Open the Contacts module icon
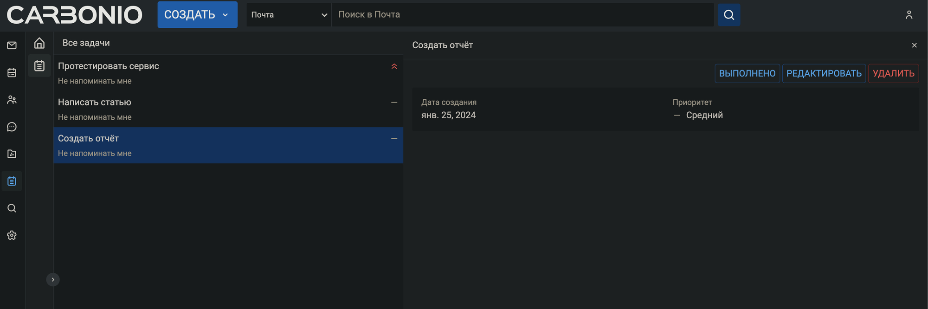This screenshot has width=928, height=309. point(12,100)
